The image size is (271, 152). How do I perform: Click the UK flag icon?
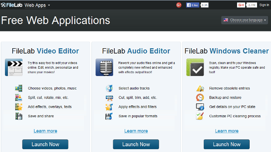[x=226, y=20]
